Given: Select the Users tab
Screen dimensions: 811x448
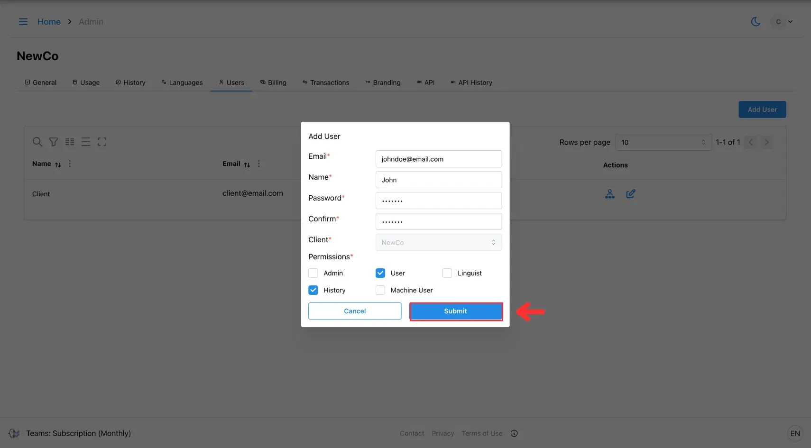Looking at the screenshot, I should coord(231,82).
